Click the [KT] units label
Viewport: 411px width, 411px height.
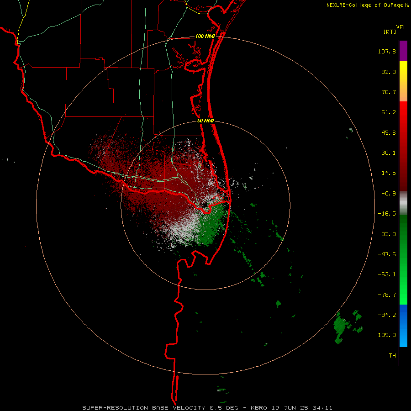click(390, 32)
